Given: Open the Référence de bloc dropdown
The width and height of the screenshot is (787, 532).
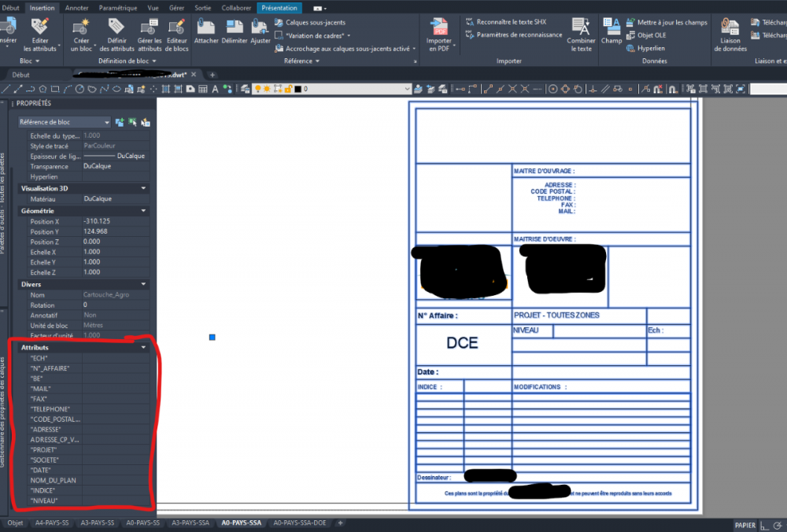Looking at the screenshot, I should click(x=65, y=122).
